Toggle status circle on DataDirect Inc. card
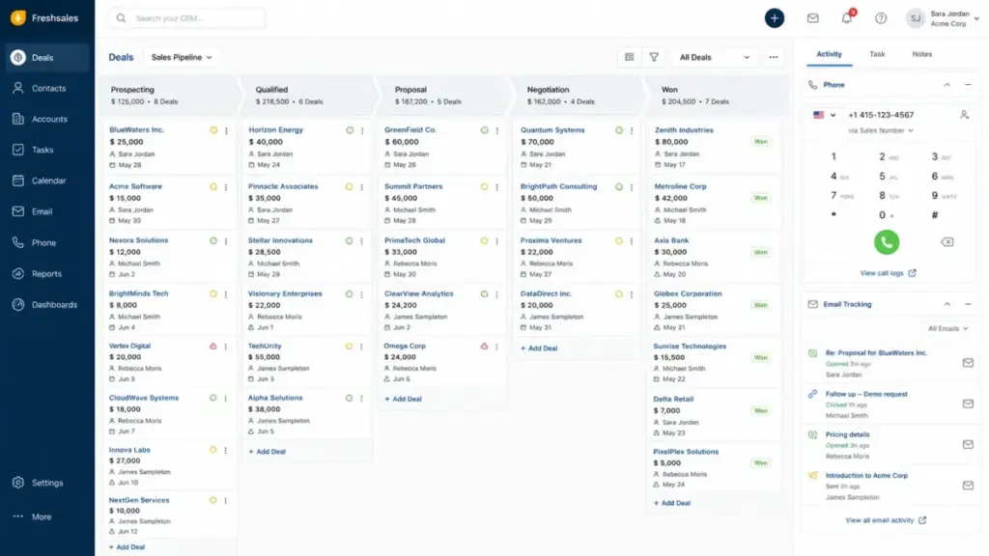Viewport: 989px width, 556px height. click(619, 294)
